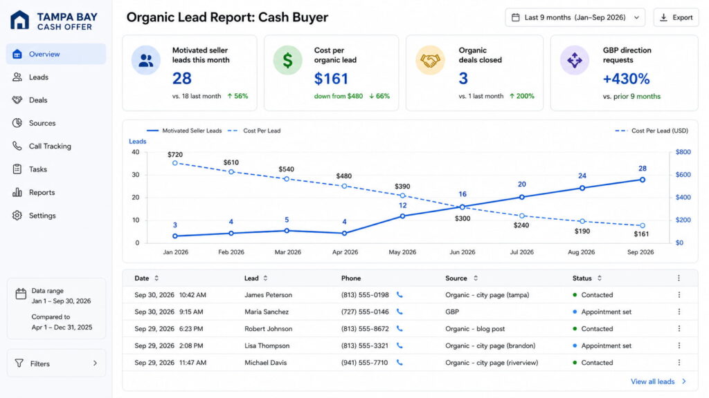Call Maria Sanchez via phone icon
The image size is (709, 398).
(400, 312)
